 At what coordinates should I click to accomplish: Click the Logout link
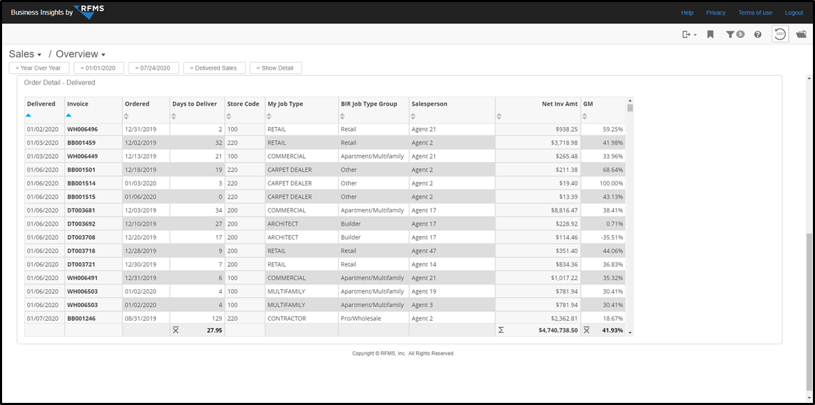point(794,12)
